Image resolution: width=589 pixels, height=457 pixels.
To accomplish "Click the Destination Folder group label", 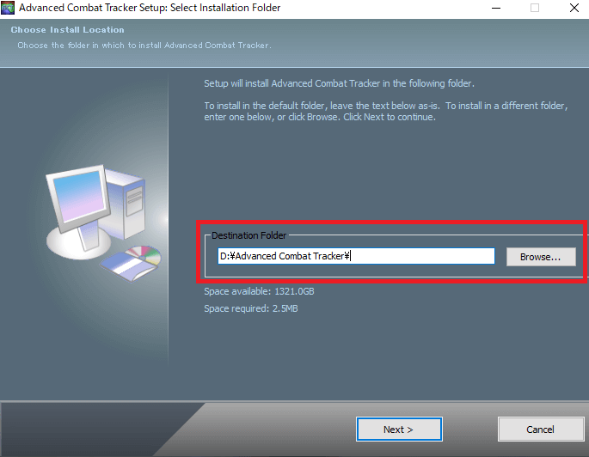I will pyautogui.click(x=248, y=235).
